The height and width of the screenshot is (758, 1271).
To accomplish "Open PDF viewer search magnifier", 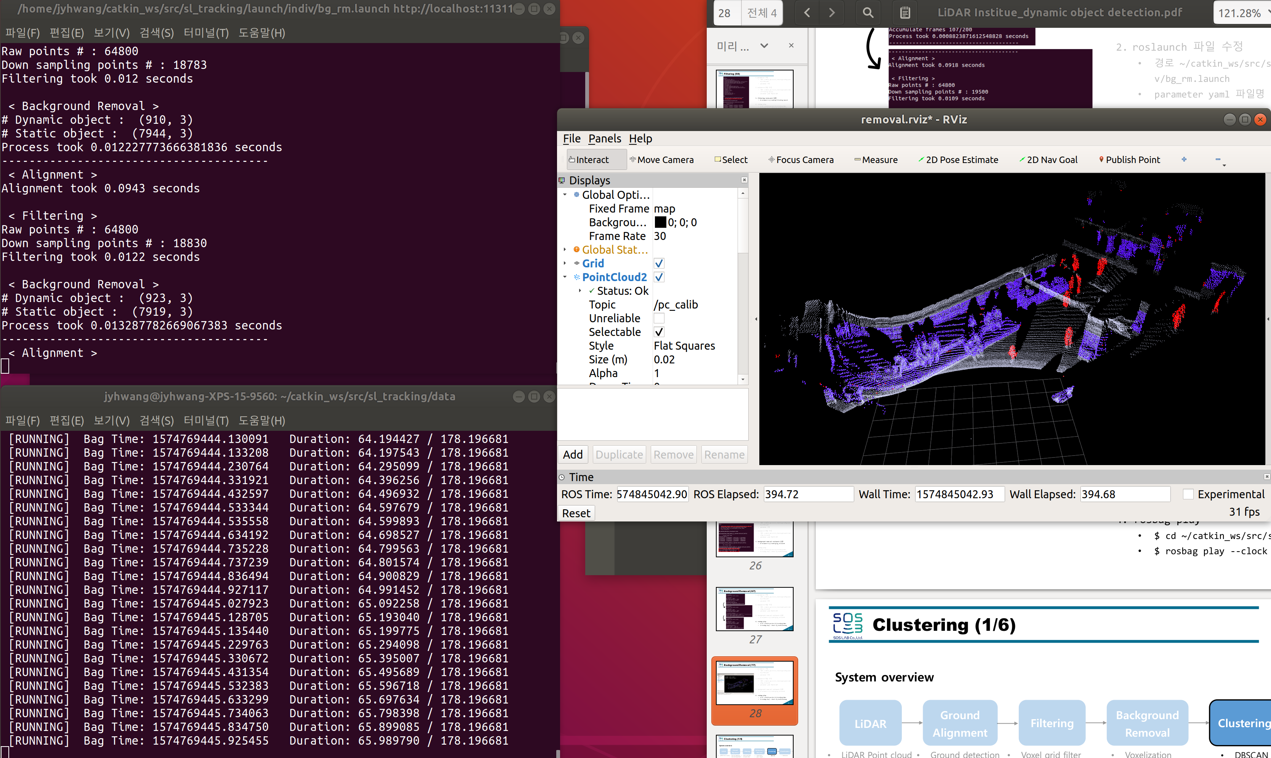I will (868, 13).
